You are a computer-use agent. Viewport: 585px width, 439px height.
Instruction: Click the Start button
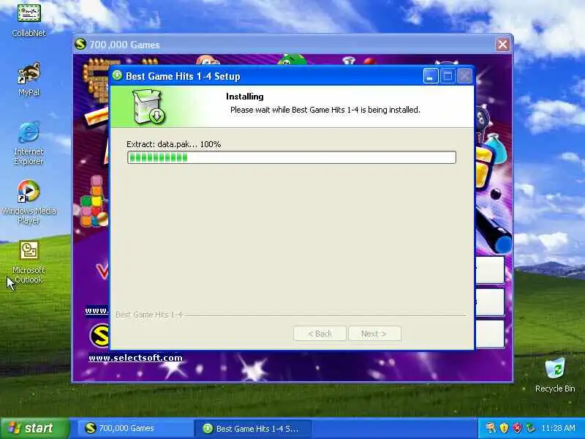point(35,428)
